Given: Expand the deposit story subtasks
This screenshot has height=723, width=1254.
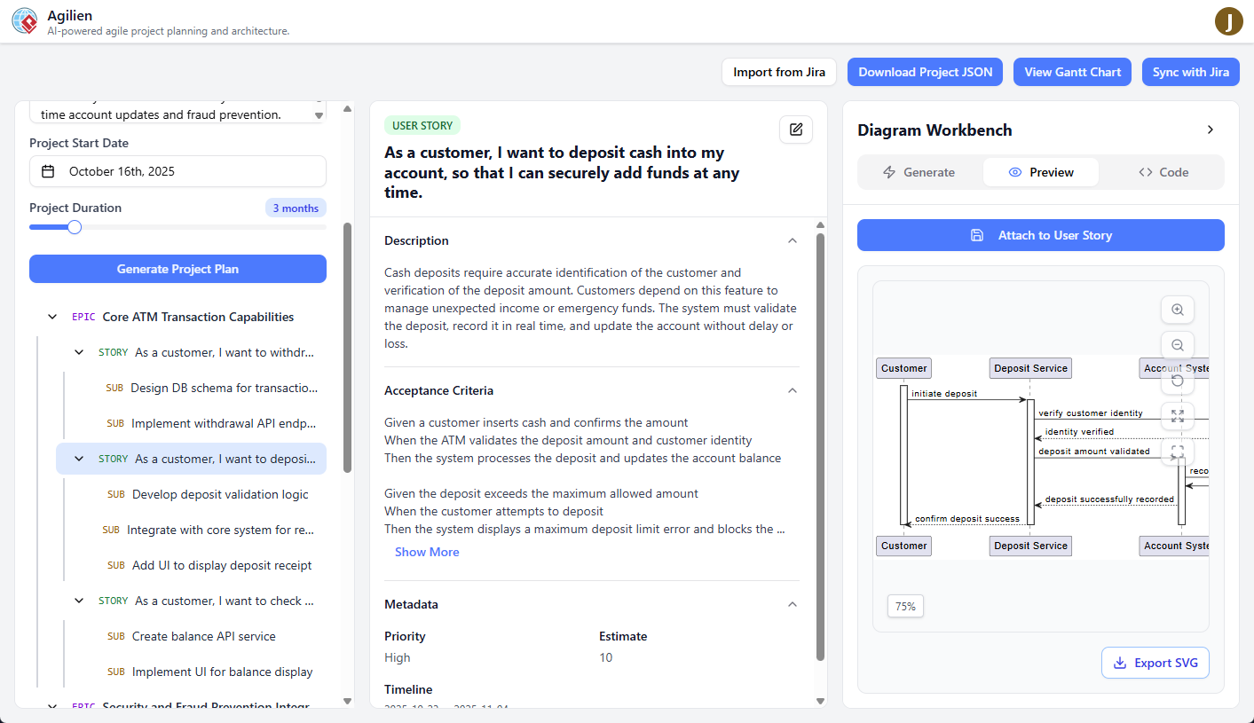Looking at the screenshot, I should coord(78,458).
